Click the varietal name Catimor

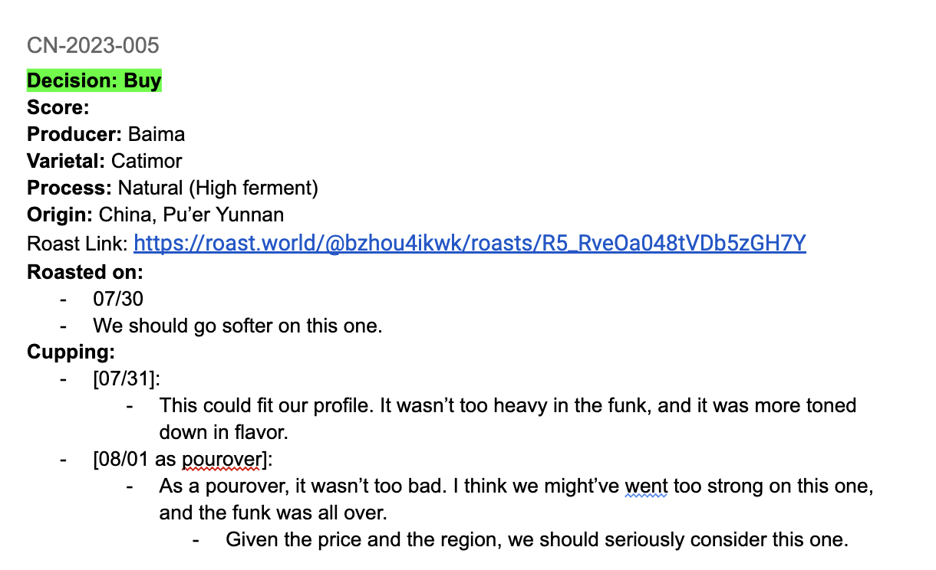pyautogui.click(x=147, y=161)
